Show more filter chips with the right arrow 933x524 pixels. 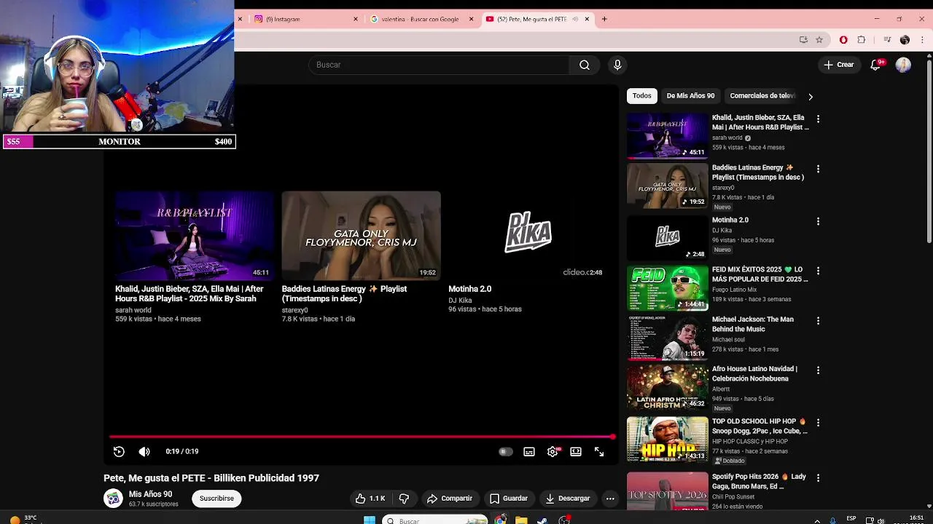pos(810,96)
